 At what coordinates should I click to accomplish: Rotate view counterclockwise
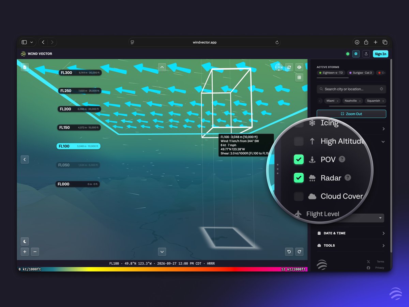pos(289,252)
